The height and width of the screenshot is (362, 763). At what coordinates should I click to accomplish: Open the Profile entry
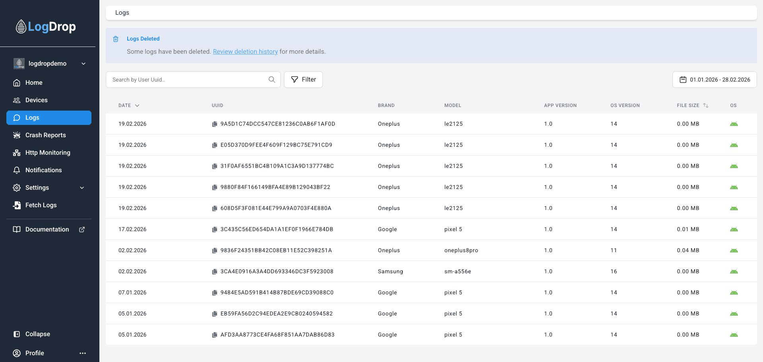pos(35,353)
